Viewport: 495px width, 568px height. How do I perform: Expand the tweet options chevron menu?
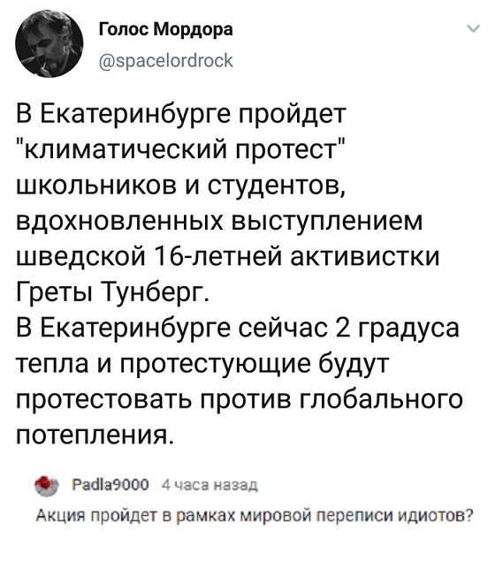point(474,28)
